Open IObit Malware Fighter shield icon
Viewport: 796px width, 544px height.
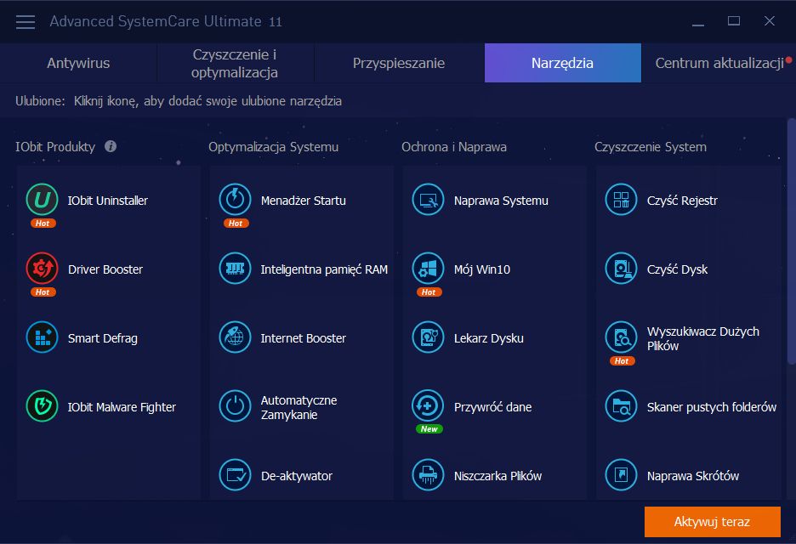point(43,406)
